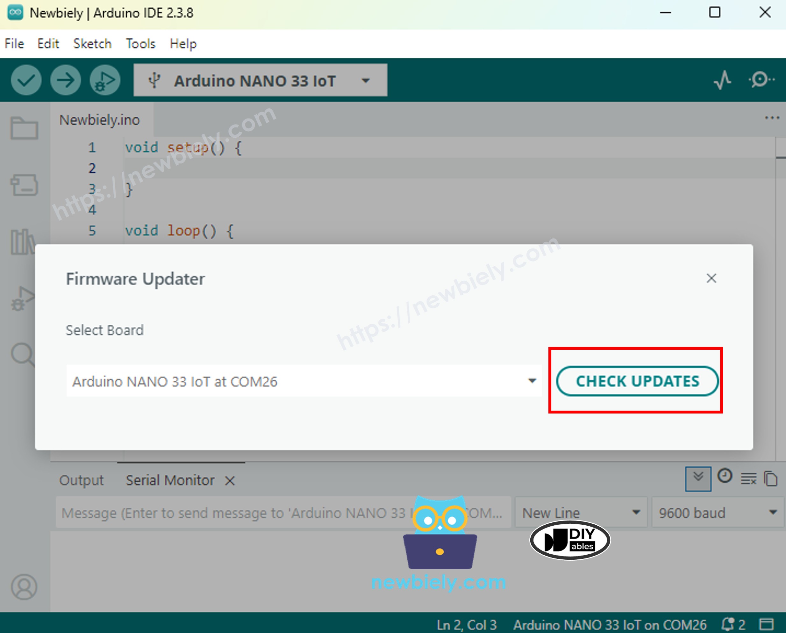Click the CHECK UPDATES button
Screen dimensions: 786x633
point(637,381)
